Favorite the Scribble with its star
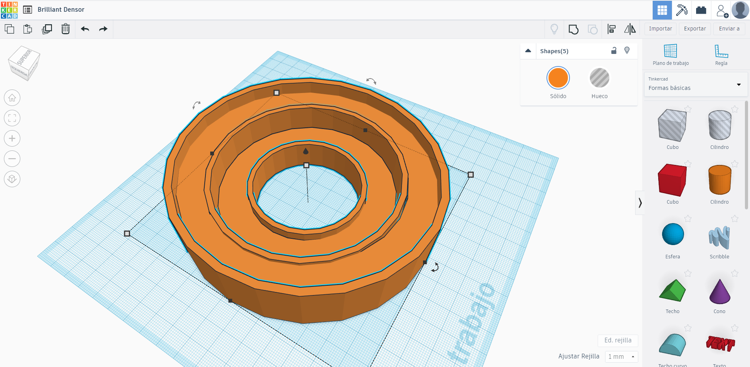Image resolution: width=750 pixels, height=367 pixels. click(x=735, y=218)
